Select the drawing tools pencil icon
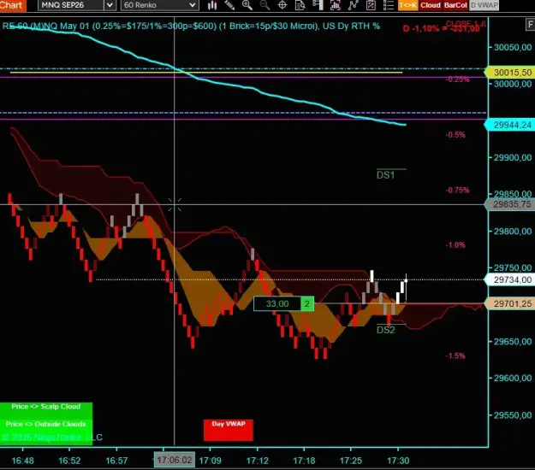The height and width of the screenshot is (470, 535). (229, 5)
